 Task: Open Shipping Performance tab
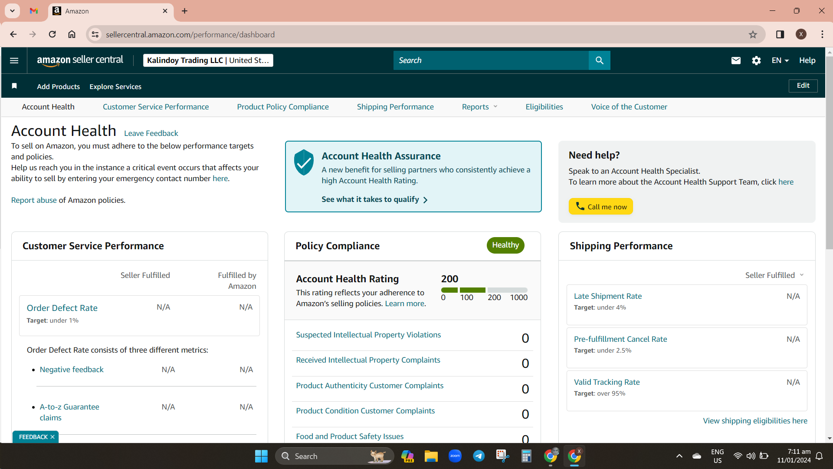pyautogui.click(x=395, y=107)
